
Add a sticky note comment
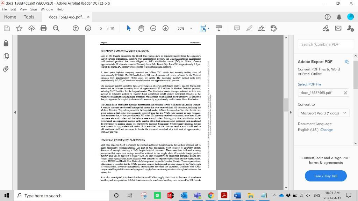(x=237, y=28)
